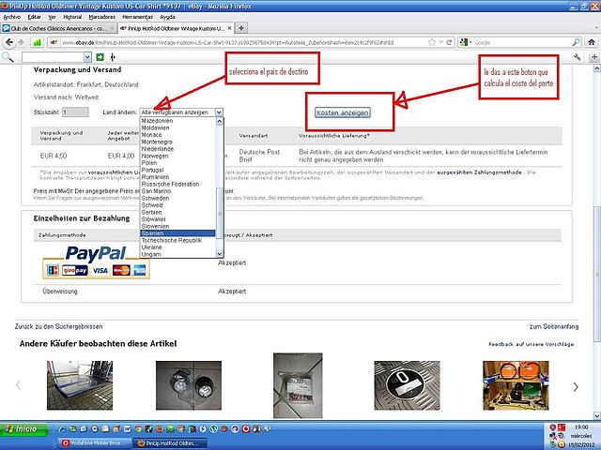The image size is (601, 450).
Task: Click the Google search magnifier icon
Action: [x=576, y=42]
